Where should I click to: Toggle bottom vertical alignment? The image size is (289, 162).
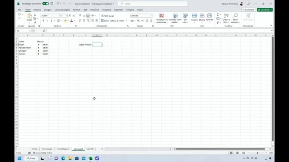click(x=89, y=16)
